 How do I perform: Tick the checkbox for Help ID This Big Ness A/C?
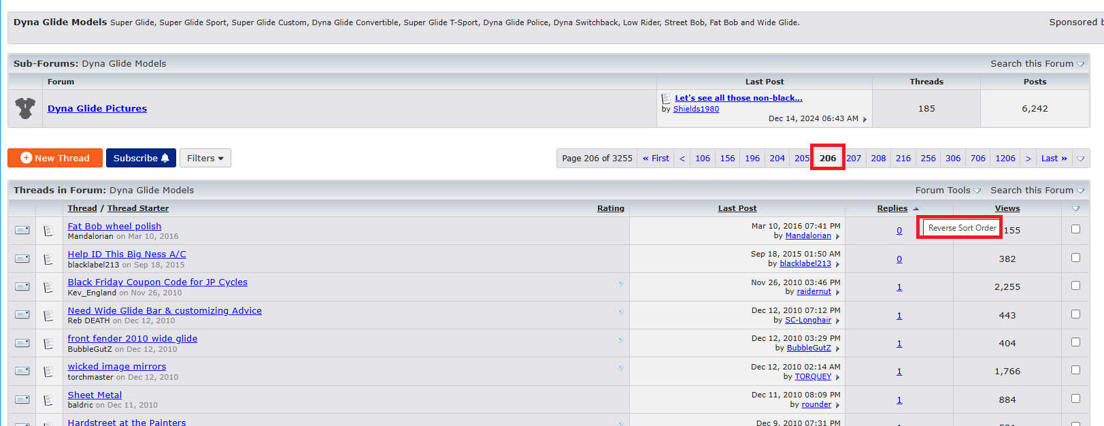pos(1075,258)
